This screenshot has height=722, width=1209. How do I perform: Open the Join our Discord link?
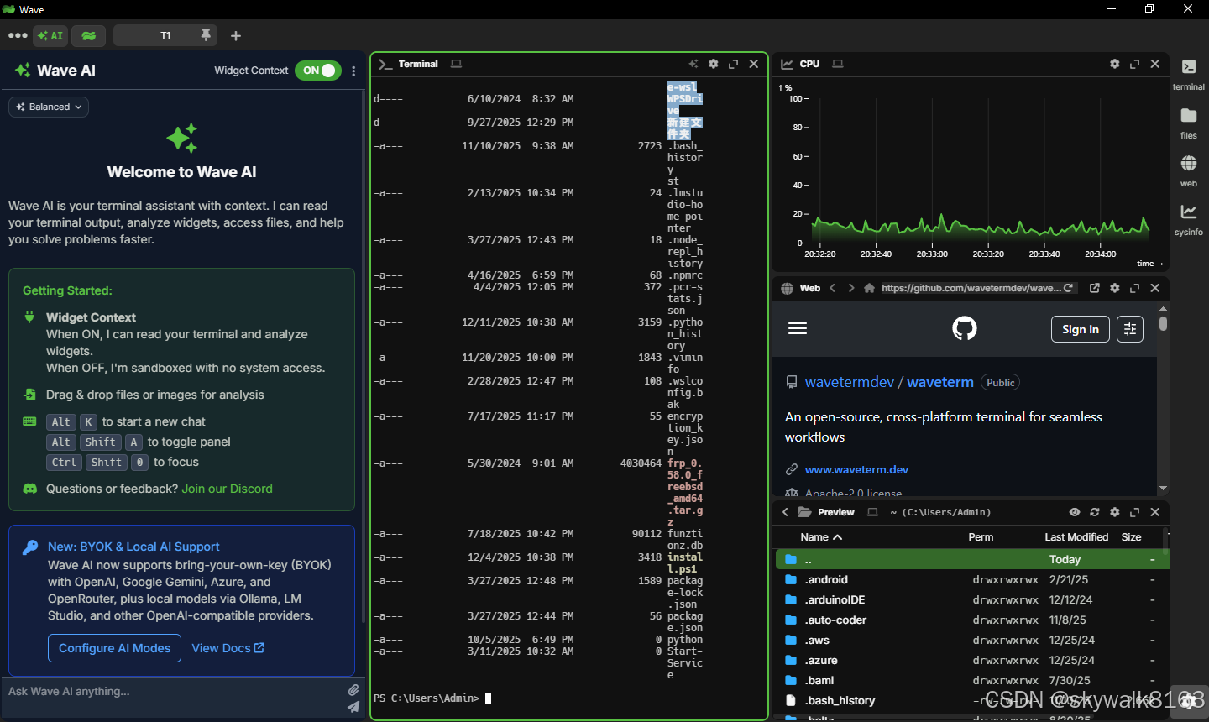227,489
